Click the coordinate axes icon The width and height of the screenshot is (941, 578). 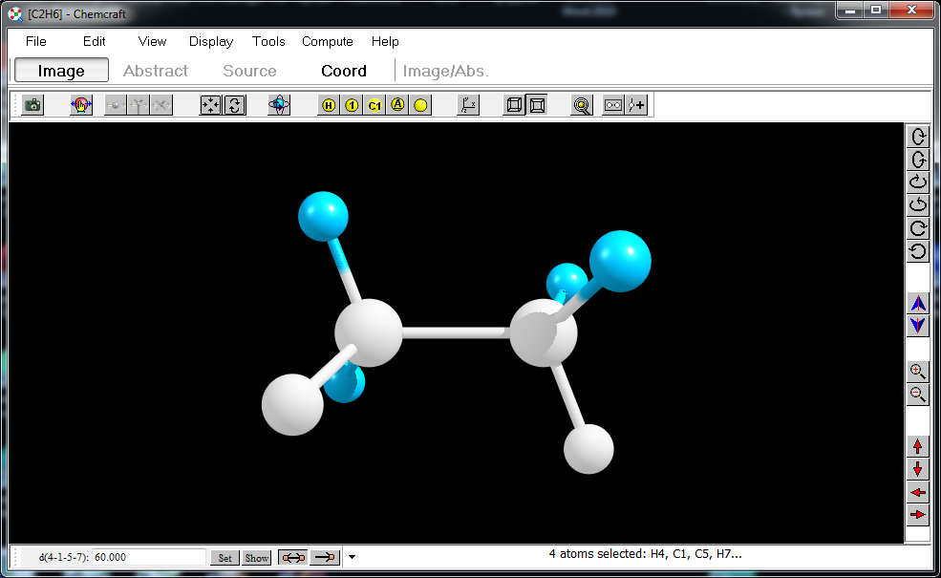click(467, 105)
